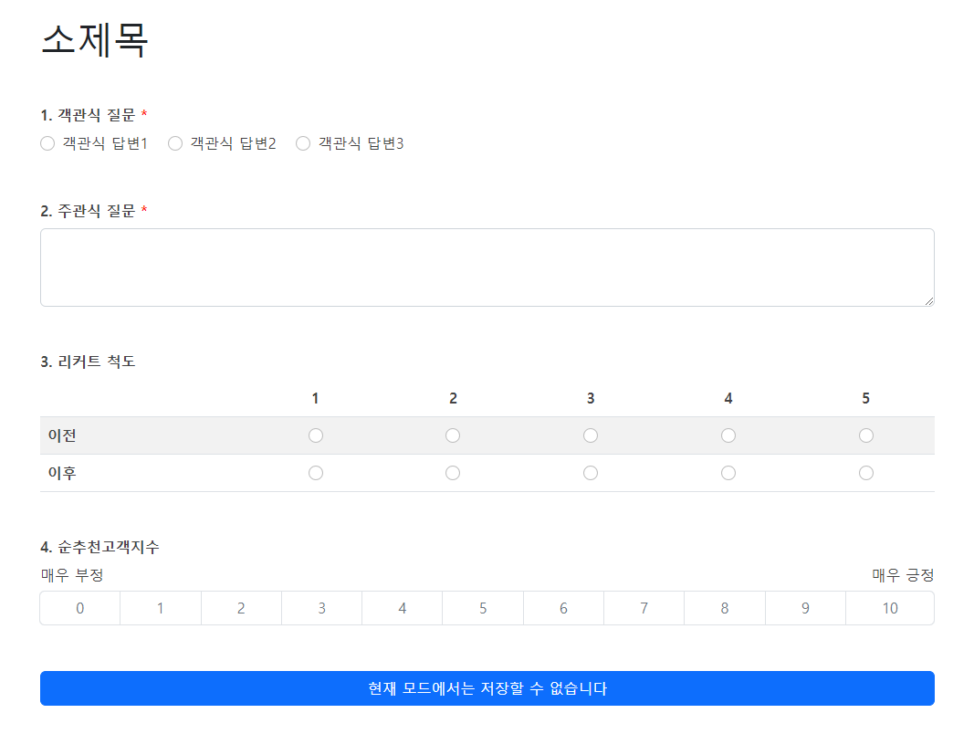
Task: Select radio option 객관식 답변3
Action: [303, 143]
